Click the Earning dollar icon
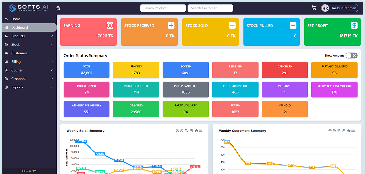 pos(110,25)
